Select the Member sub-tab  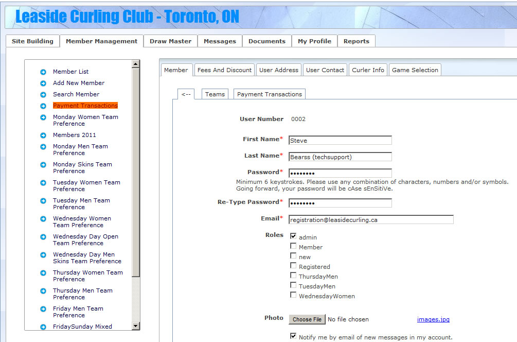176,70
